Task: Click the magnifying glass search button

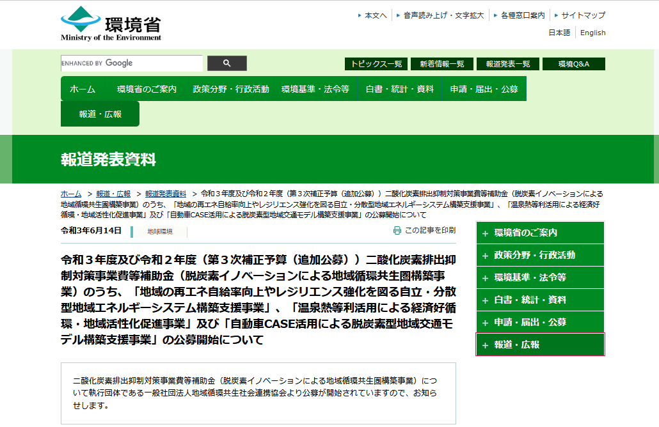Action: coord(227,63)
